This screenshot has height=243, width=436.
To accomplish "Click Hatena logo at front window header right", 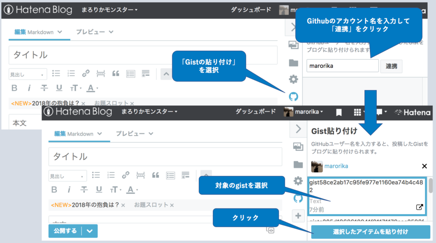I will (x=413, y=113).
